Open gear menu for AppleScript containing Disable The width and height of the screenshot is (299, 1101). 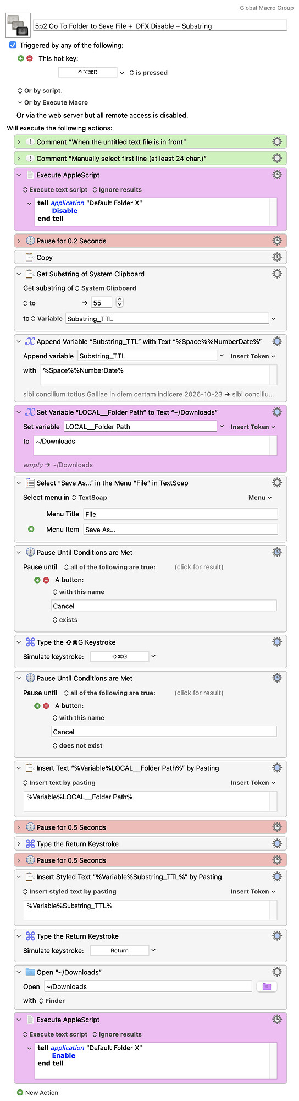point(277,175)
